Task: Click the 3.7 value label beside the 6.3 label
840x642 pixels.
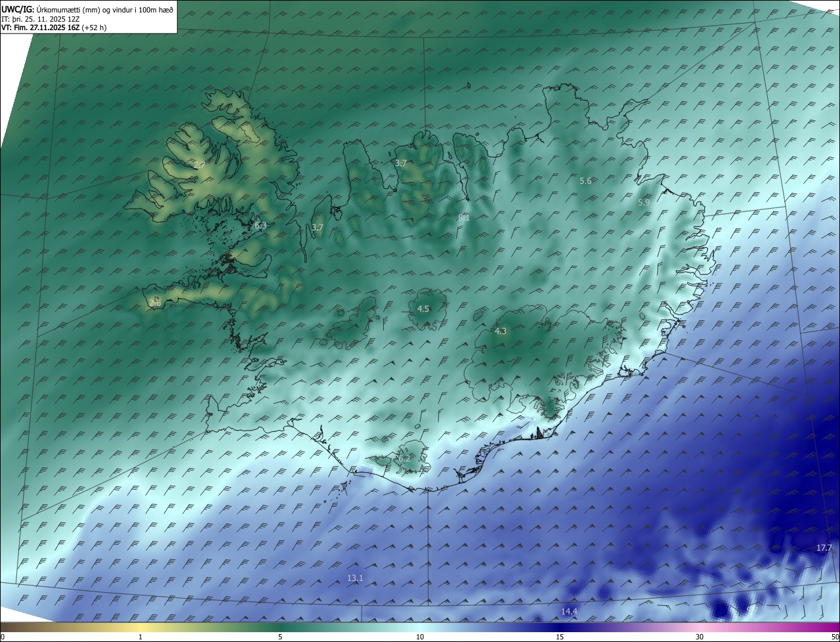Action: (x=318, y=228)
